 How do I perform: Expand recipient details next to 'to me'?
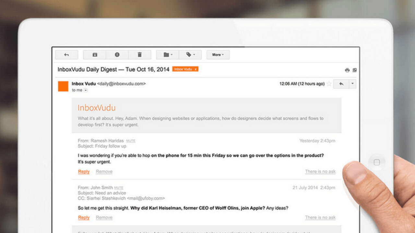pyautogui.click(x=86, y=90)
